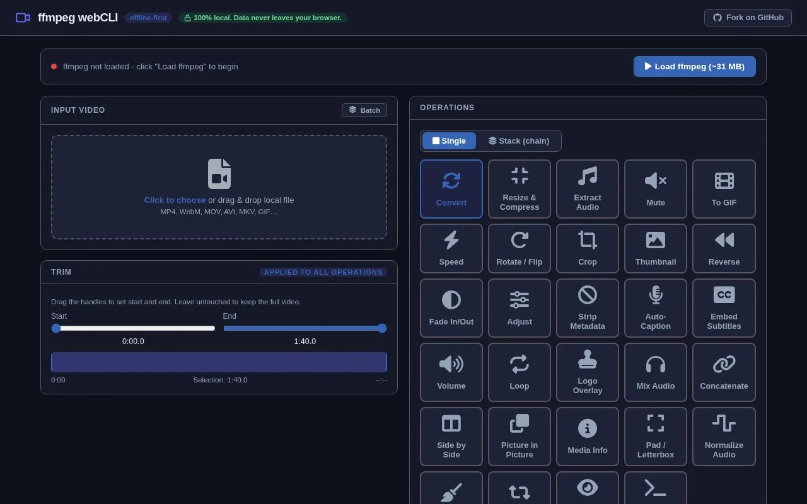This screenshot has width=807, height=504.
Task: Select the Reverse operation
Action: coord(724,248)
